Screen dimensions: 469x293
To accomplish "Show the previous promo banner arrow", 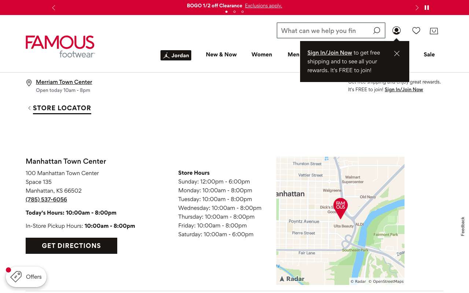I will coord(53,8).
